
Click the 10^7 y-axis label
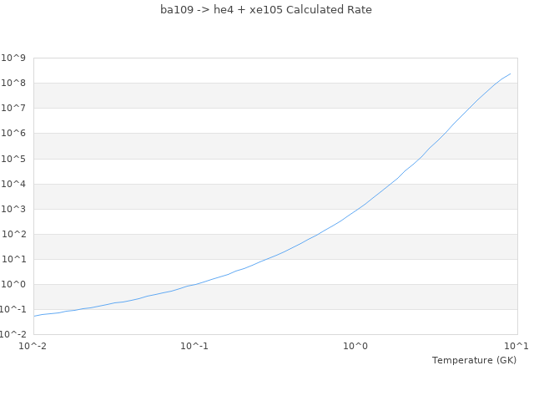click(14, 108)
